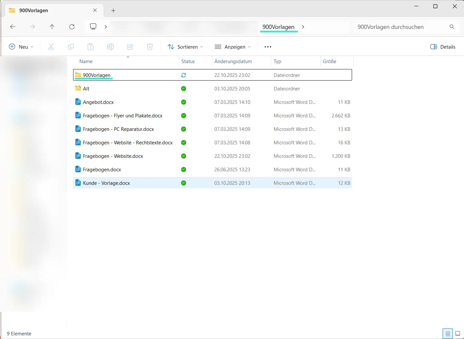Open the Sortieren dropdown
The width and height of the screenshot is (464, 339).
coord(185,47)
